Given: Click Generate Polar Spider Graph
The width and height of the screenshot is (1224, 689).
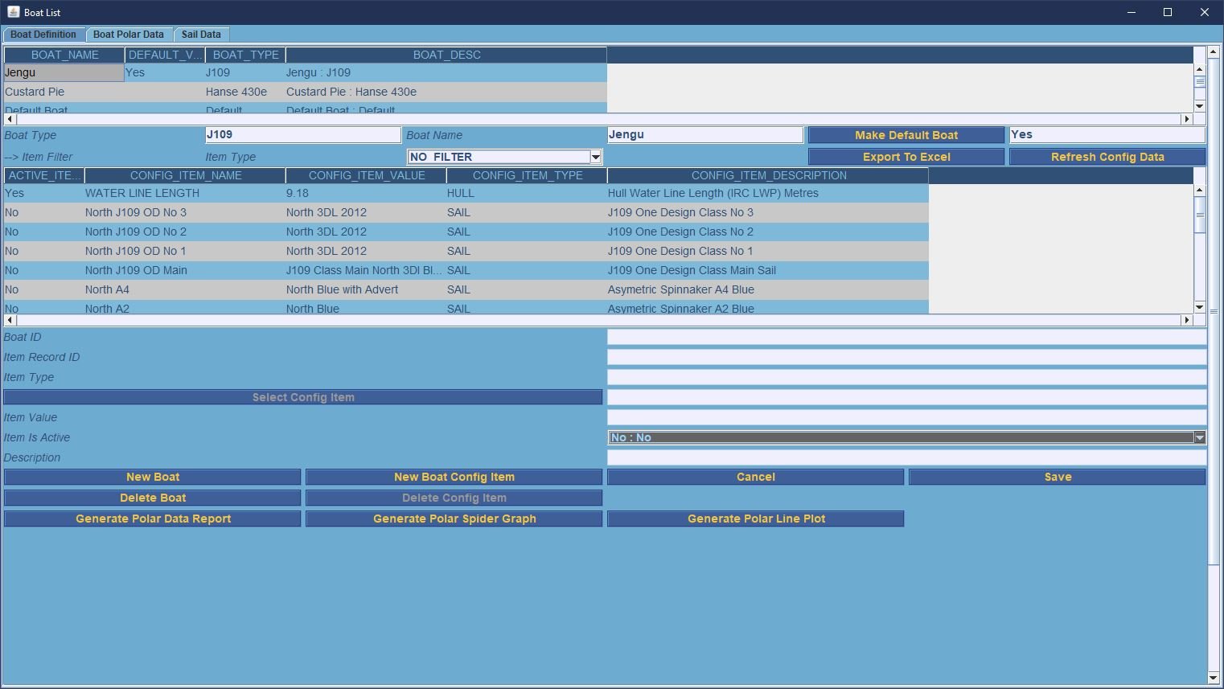Looking at the screenshot, I should tap(454, 519).
